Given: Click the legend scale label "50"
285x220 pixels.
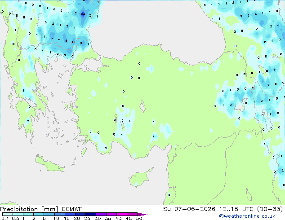Looking at the screenshot, I should [139, 218].
